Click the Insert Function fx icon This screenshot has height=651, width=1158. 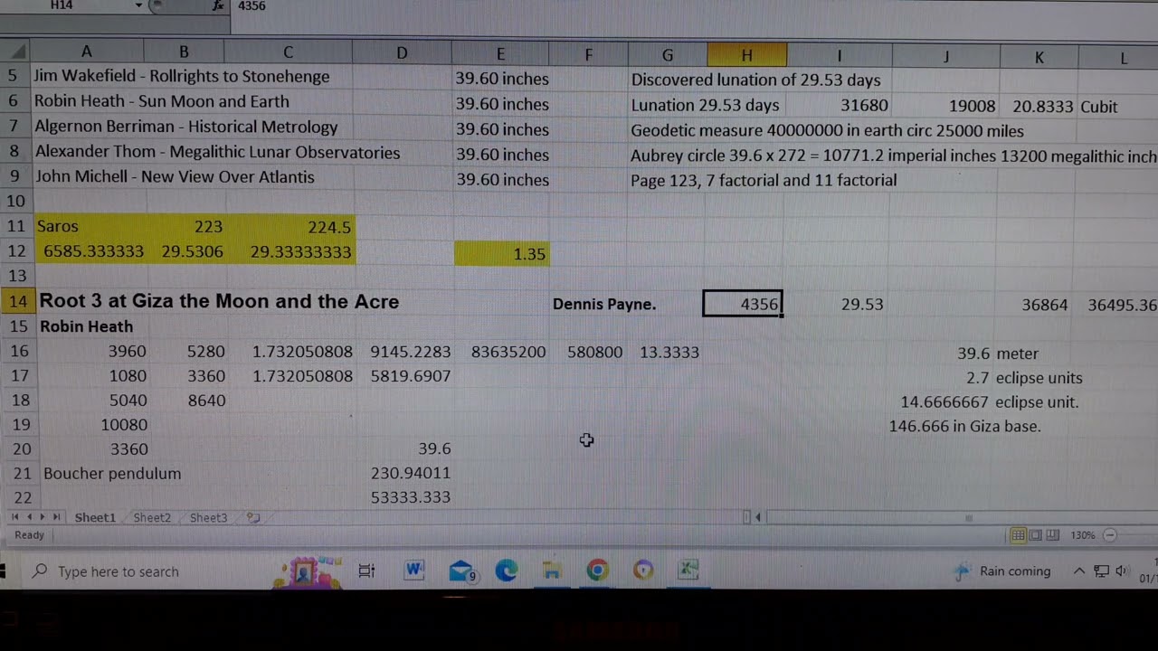click(x=218, y=5)
